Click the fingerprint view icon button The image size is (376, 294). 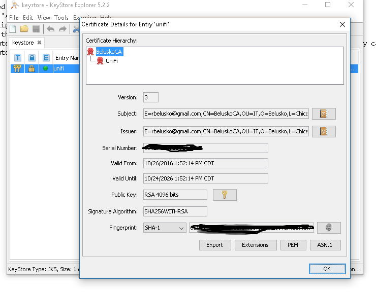tap(329, 228)
